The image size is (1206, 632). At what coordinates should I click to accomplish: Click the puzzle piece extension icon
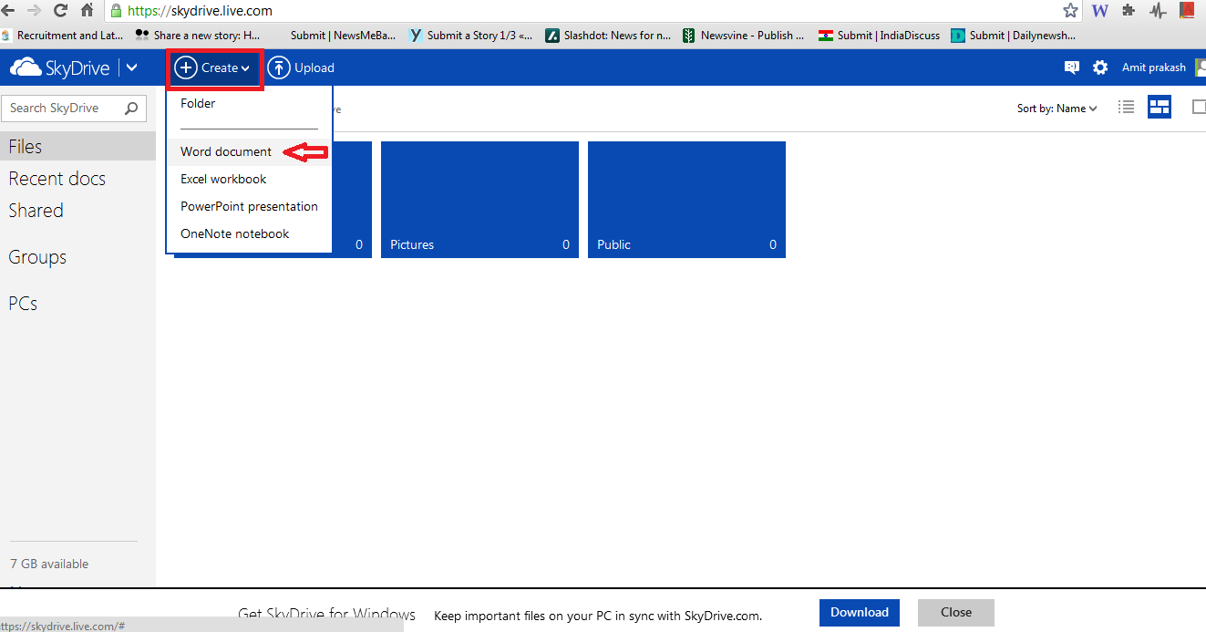(x=1129, y=11)
